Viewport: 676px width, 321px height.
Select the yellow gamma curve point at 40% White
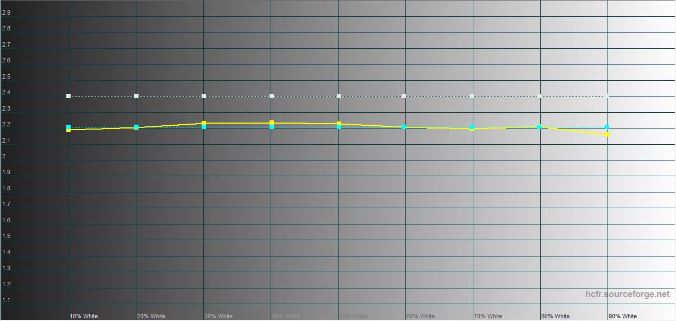(272, 123)
